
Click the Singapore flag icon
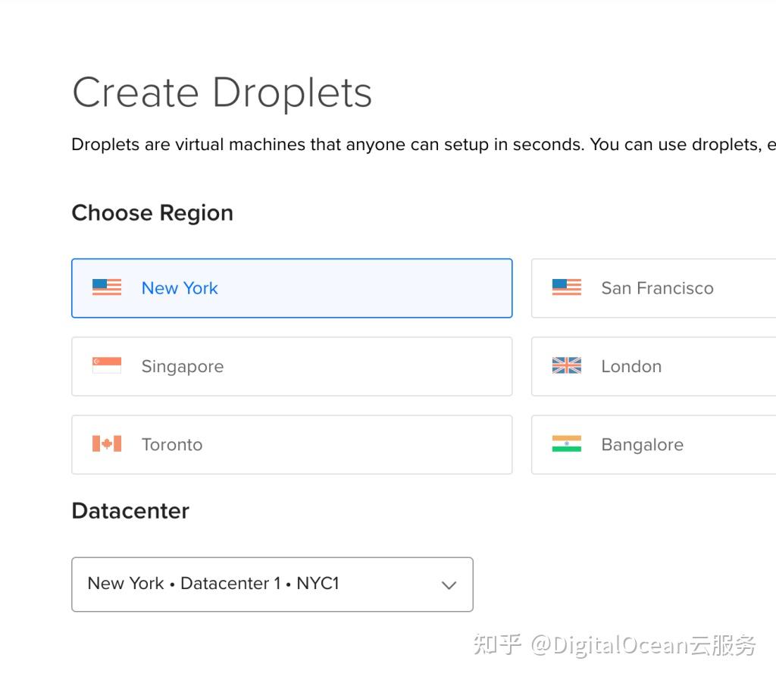106,365
